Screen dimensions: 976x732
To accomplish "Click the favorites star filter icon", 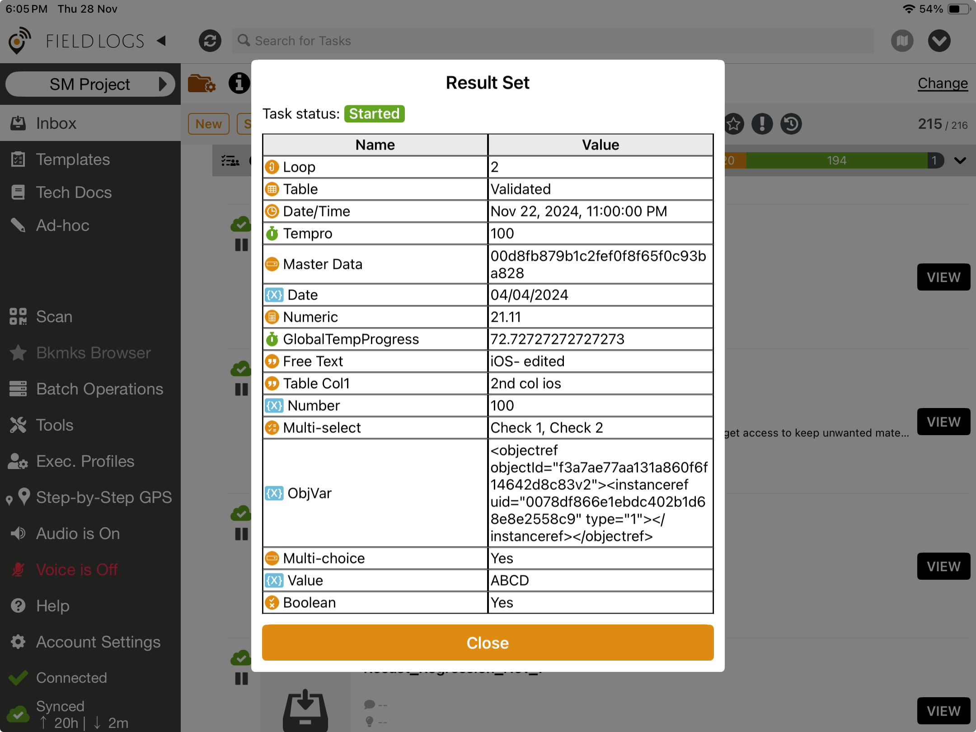I will tap(734, 124).
